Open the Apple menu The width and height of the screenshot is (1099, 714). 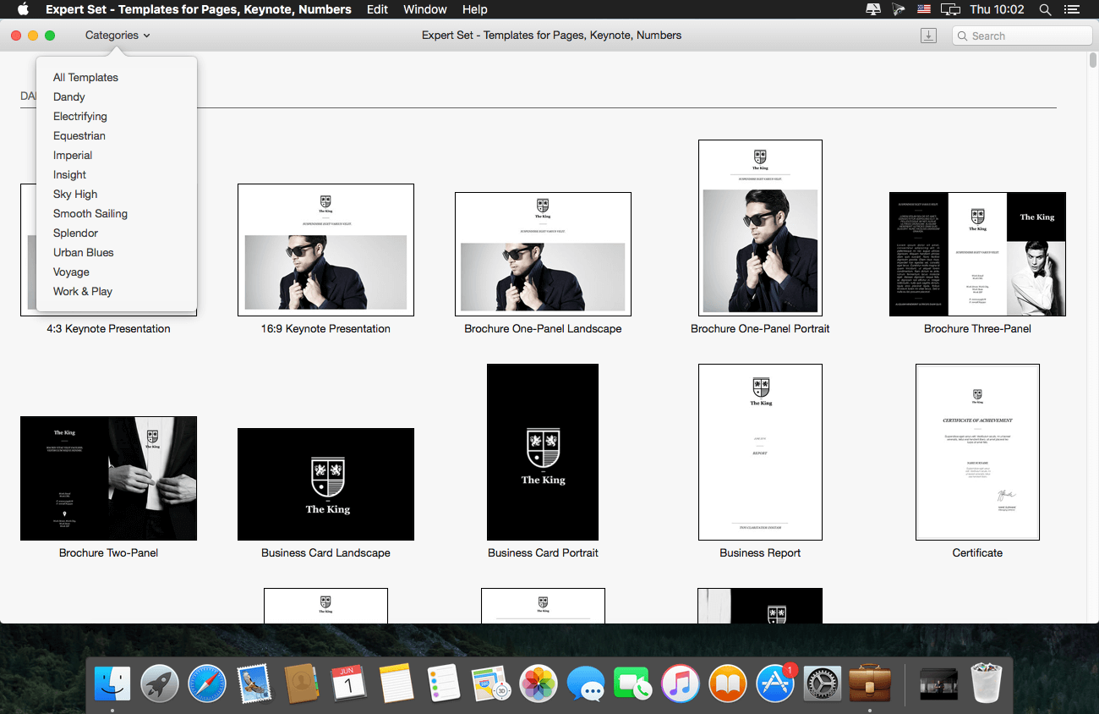pos(24,9)
